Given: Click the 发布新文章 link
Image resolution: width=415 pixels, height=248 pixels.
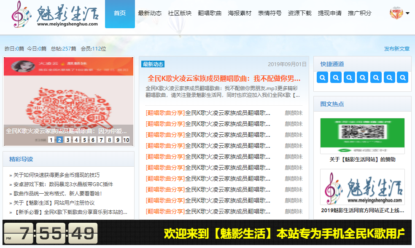Looking at the screenshot, I should tap(396, 49).
